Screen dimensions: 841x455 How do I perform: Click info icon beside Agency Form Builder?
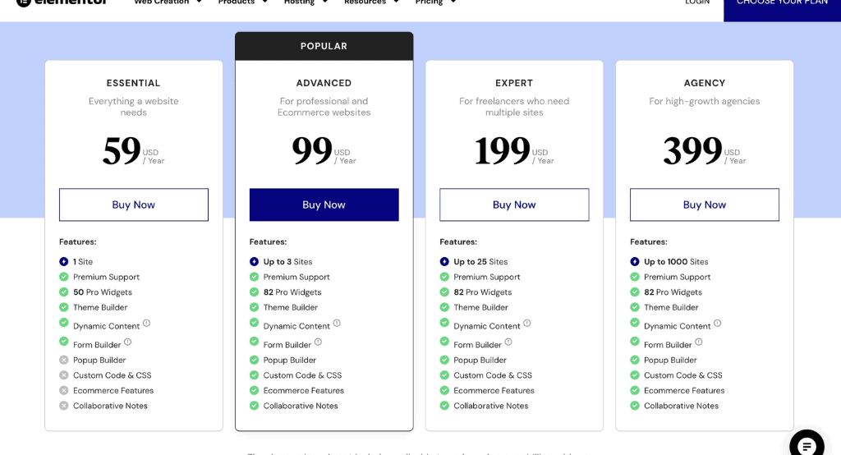tap(699, 342)
